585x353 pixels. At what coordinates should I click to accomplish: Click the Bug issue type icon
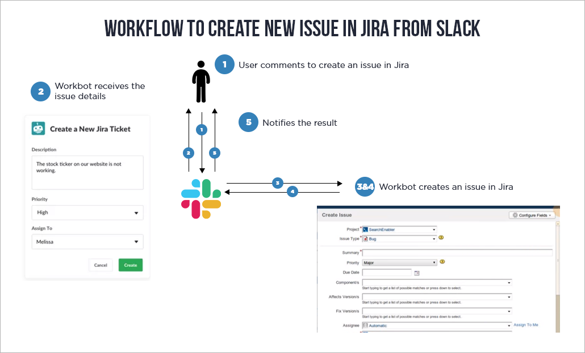pyautogui.click(x=366, y=239)
